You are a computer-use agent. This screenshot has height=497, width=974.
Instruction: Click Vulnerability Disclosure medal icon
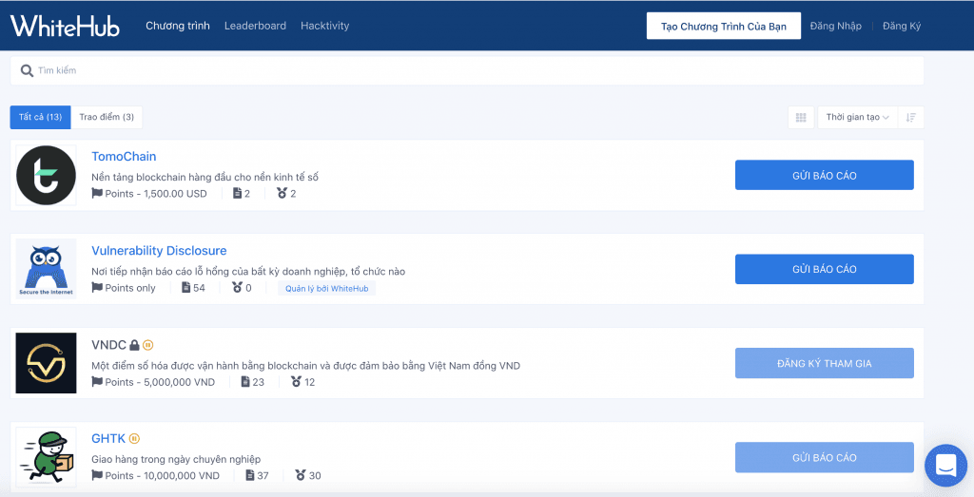(x=237, y=287)
